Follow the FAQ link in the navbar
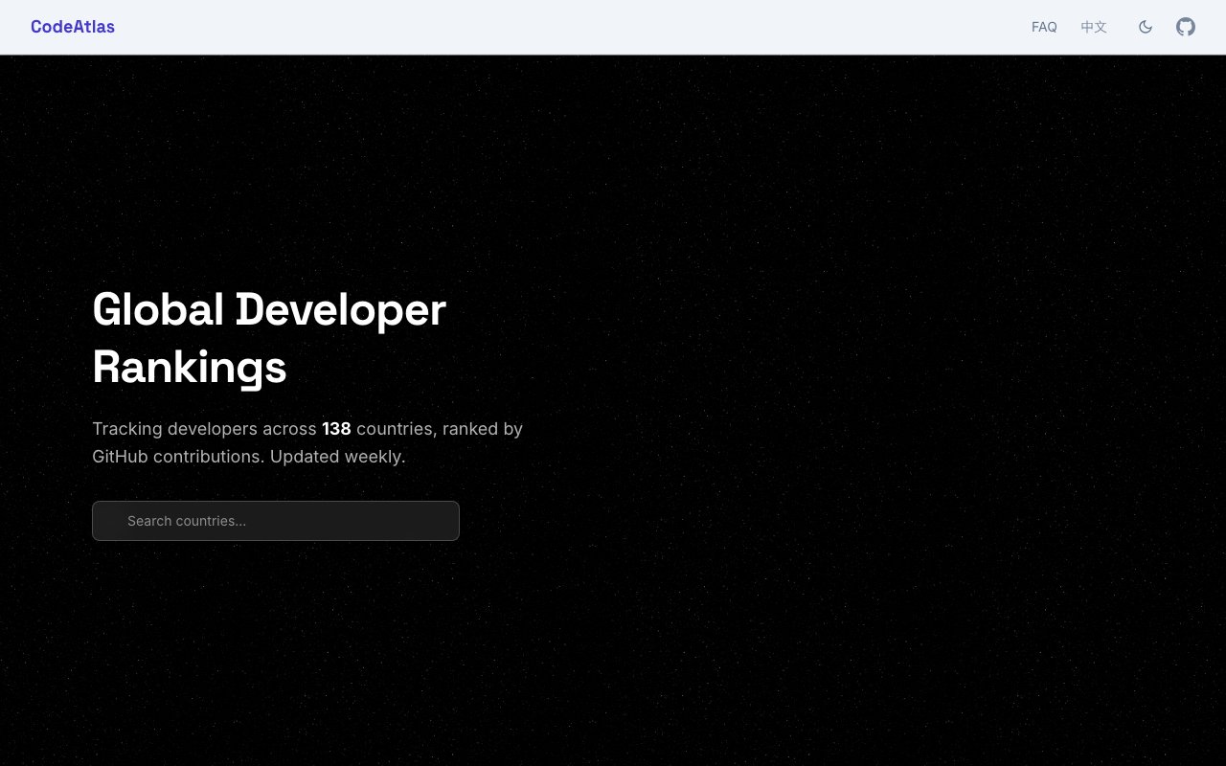The image size is (1226, 766). tap(1044, 27)
